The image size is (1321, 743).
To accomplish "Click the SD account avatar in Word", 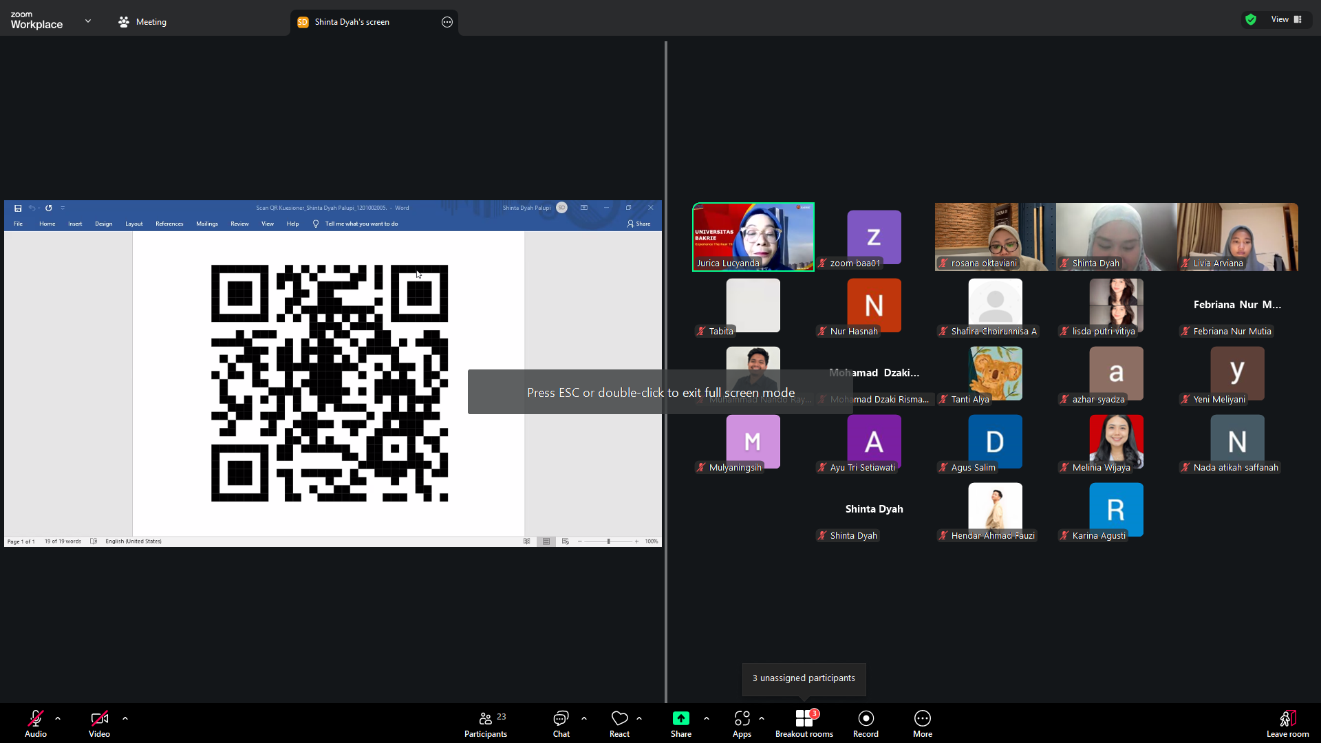I will [561, 208].
